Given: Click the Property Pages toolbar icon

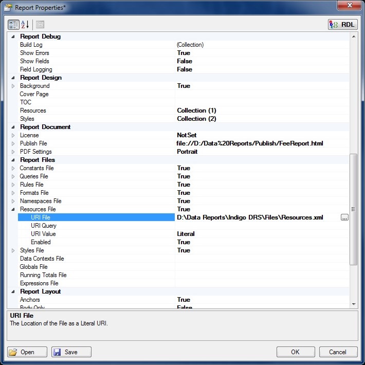Looking at the screenshot, I should coord(40,24).
